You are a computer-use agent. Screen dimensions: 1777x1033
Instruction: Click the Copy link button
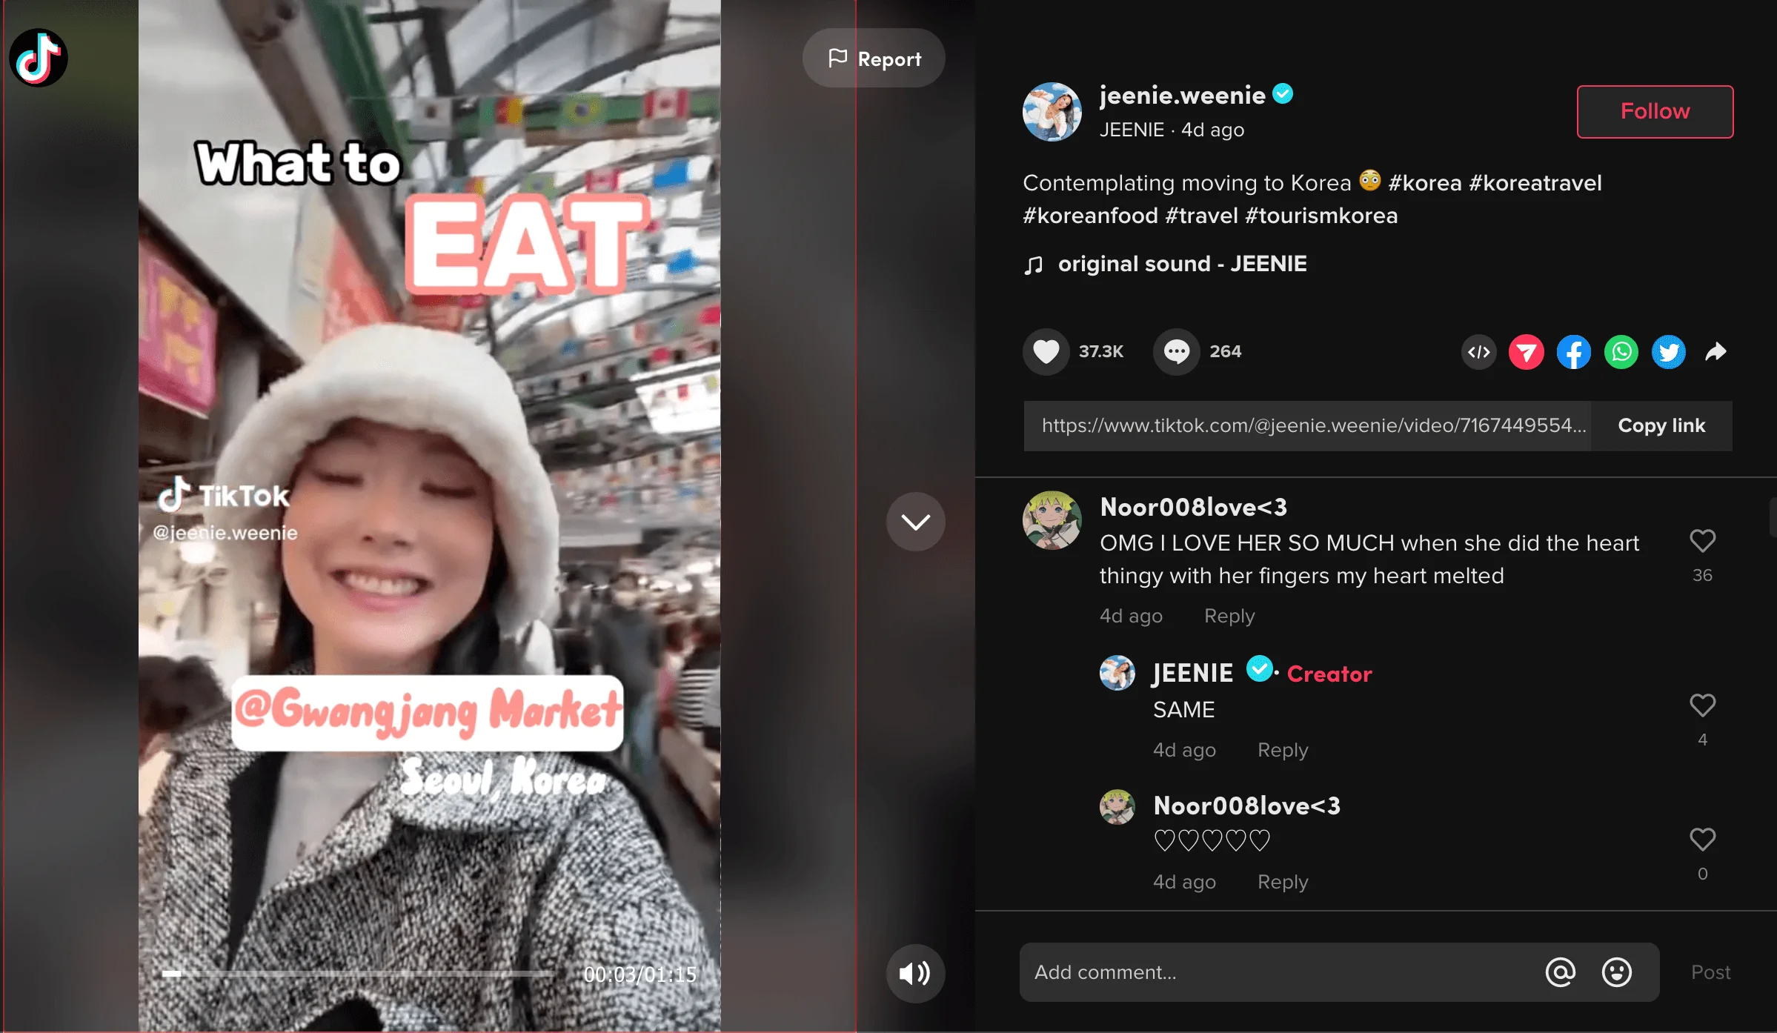tap(1661, 425)
